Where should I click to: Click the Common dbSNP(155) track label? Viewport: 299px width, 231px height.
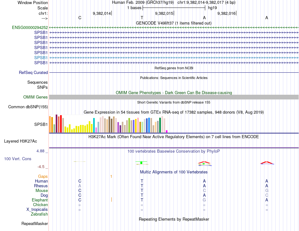[x=28, y=107]
